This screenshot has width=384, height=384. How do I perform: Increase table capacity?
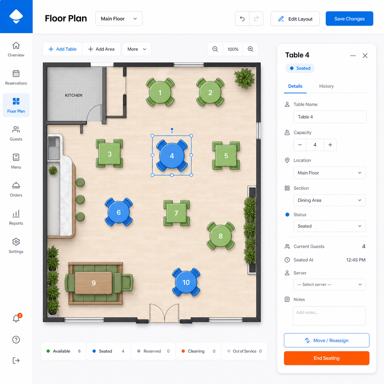pos(330,145)
